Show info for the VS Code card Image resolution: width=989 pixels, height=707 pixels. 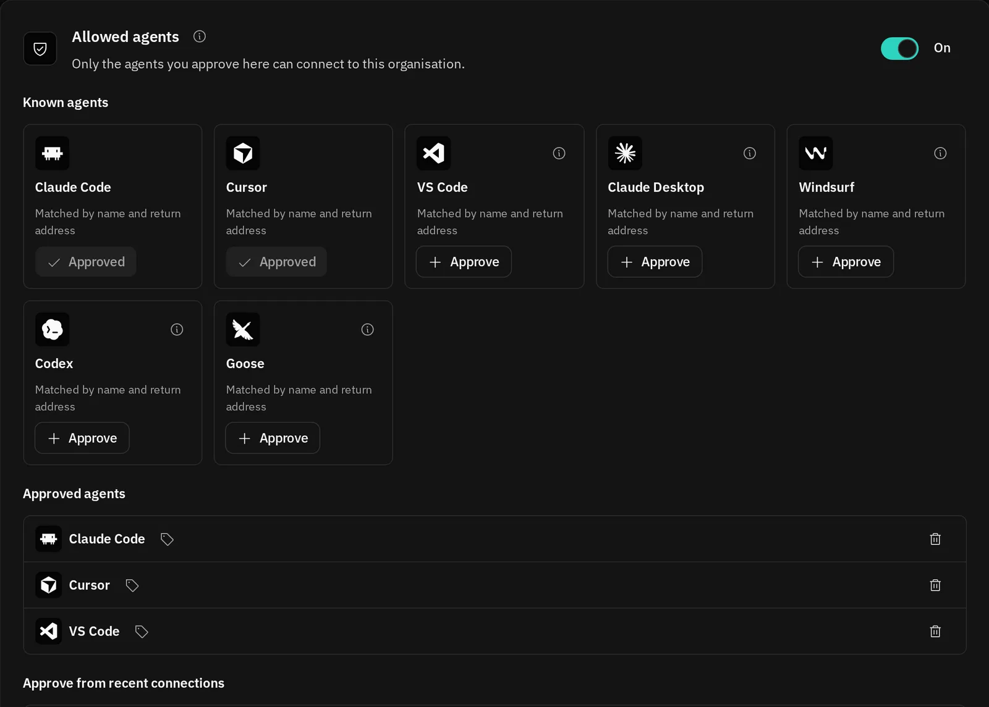click(559, 153)
